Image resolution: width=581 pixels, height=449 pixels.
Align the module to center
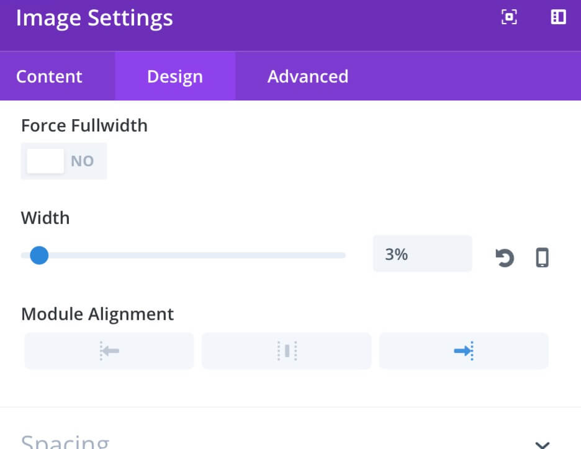click(286, 350)
